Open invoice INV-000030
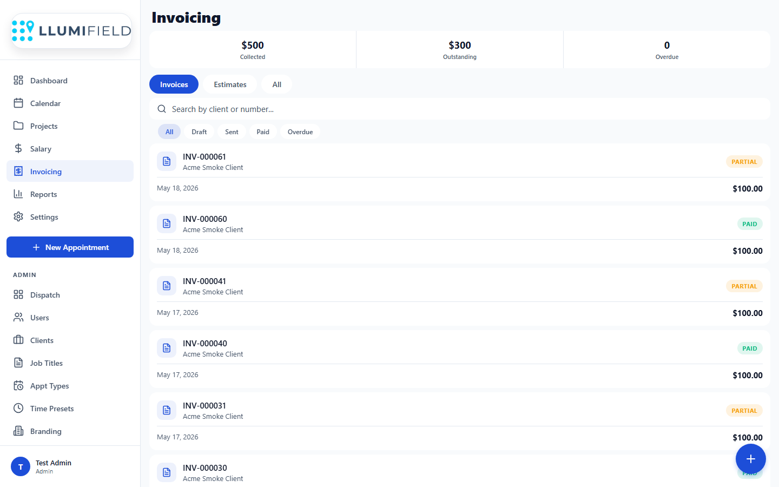This screenshot has height=487, width=779. (460, 471)
